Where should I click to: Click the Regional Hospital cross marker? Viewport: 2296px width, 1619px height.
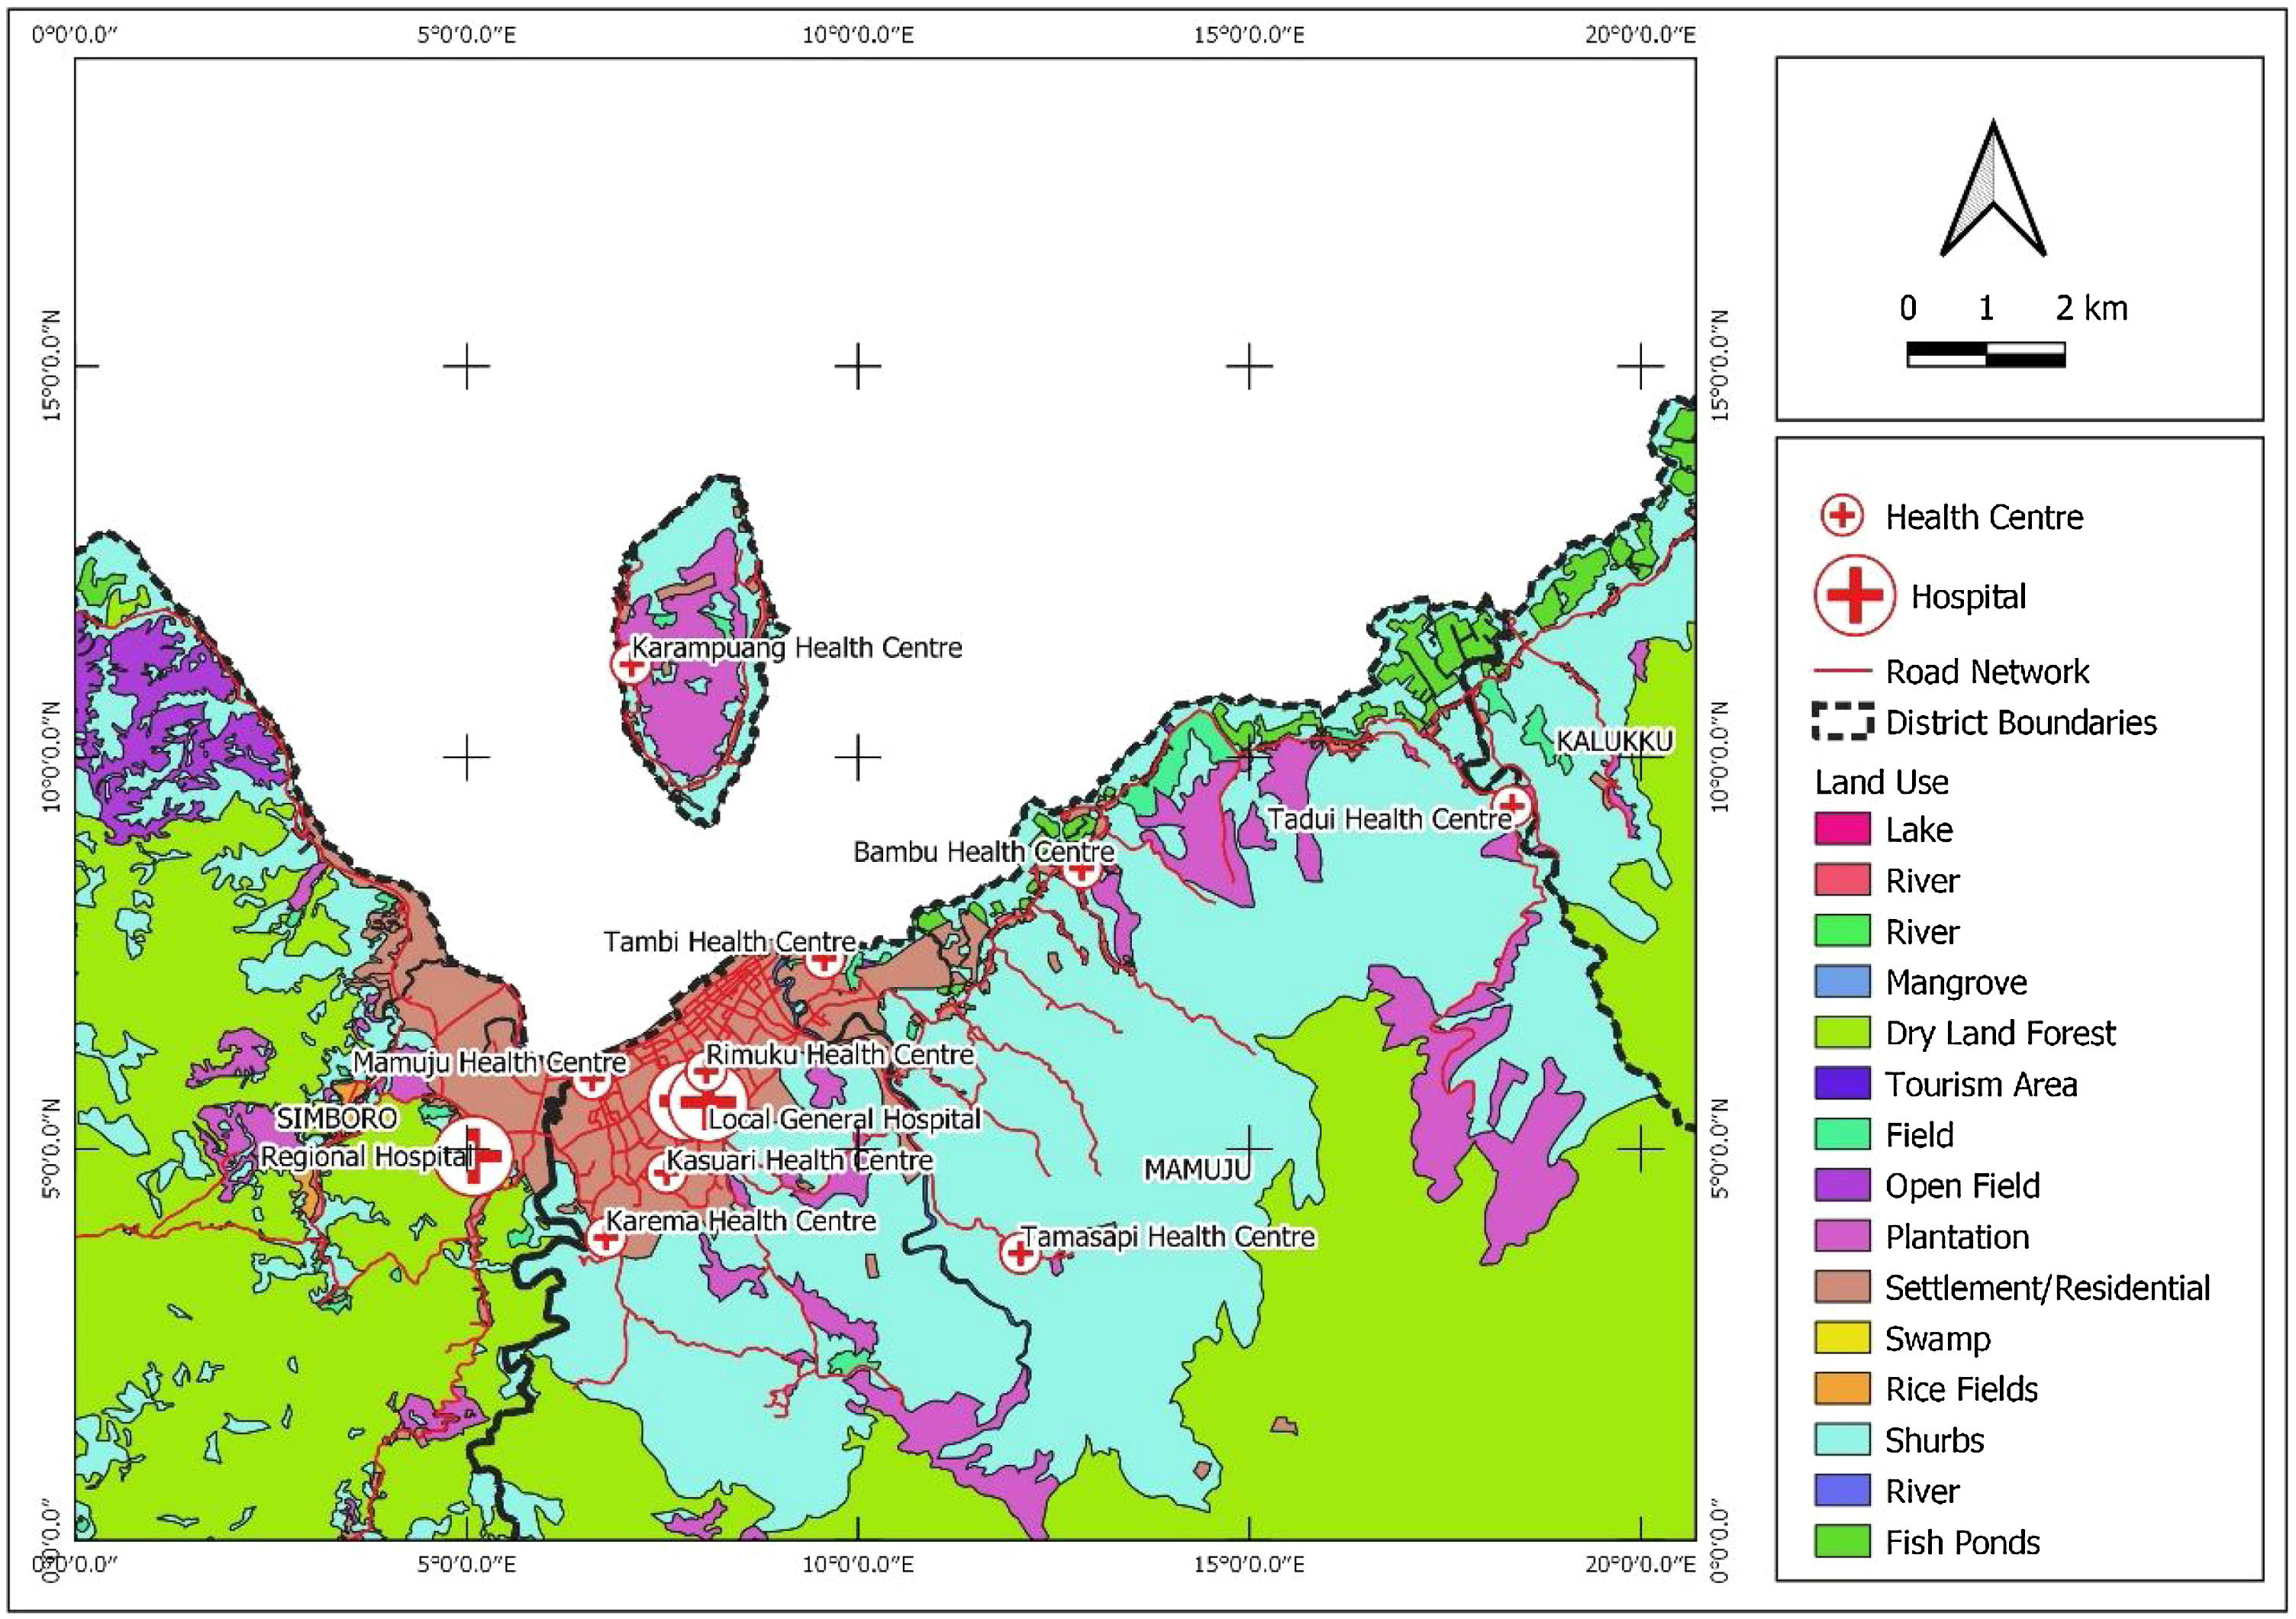pos(475,1156)
